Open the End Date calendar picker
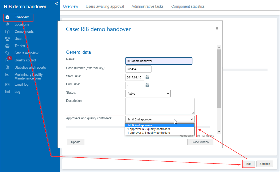This screenshot has width=280, height=172. pos(147,85)
